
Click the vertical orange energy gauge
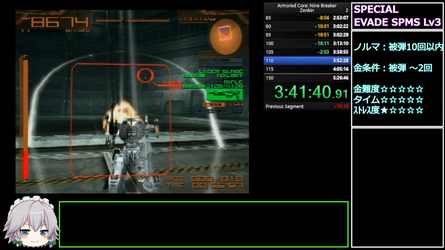click(x=25, y=118)
